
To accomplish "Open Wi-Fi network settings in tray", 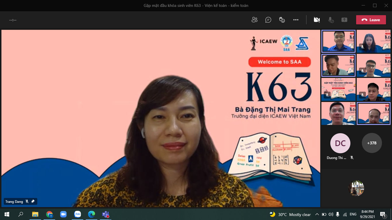I will (345, 214).
